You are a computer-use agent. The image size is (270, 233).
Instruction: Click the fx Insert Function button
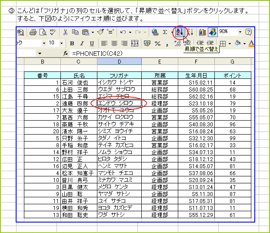[x=65, y=54]
